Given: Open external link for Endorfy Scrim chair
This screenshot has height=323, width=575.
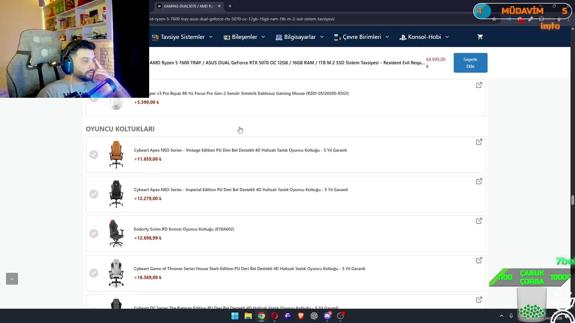Looking at the screenshot, I should click(x=479, y=221).
